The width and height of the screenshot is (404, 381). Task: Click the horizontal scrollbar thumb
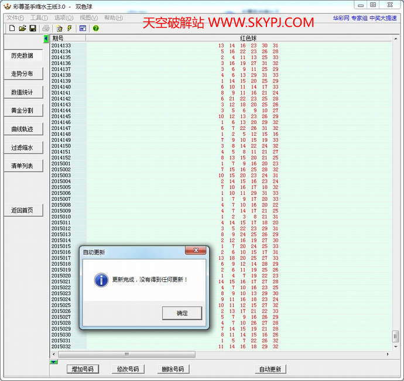126,354
